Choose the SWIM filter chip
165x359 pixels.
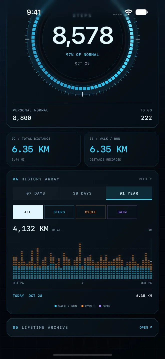(122, 212)
